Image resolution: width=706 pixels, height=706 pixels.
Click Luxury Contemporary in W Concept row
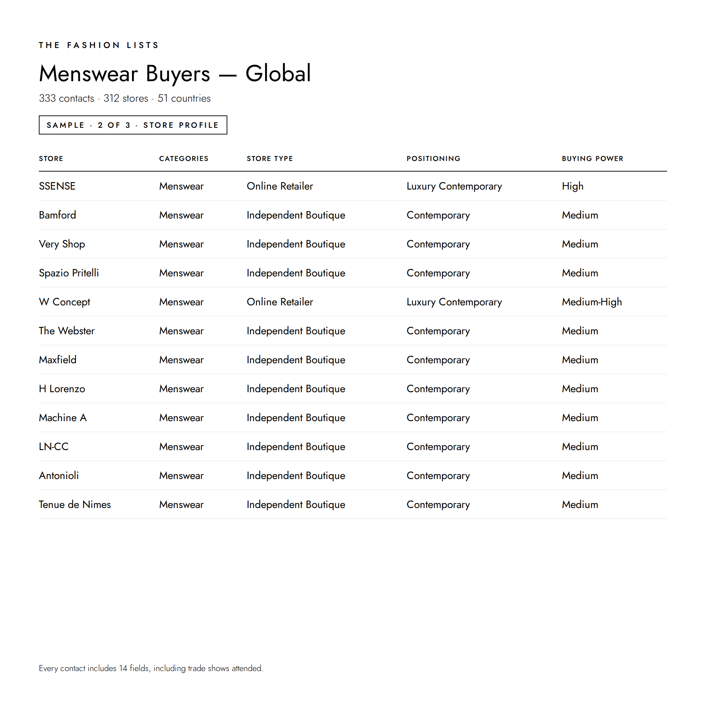[x=454, y=302]
